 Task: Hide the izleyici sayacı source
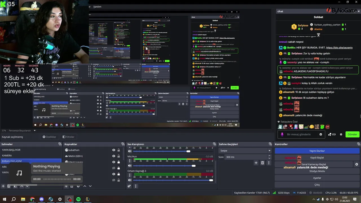tap(114, 162)
